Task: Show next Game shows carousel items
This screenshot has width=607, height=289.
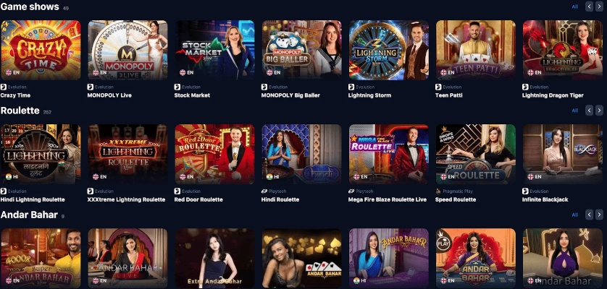Action: pos(599,7)
